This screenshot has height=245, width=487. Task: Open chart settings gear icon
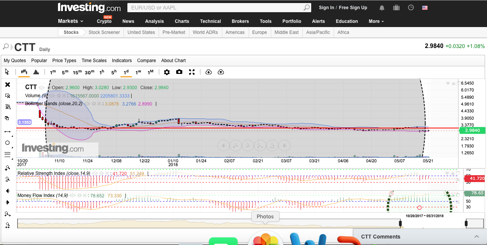coord(167,72)
